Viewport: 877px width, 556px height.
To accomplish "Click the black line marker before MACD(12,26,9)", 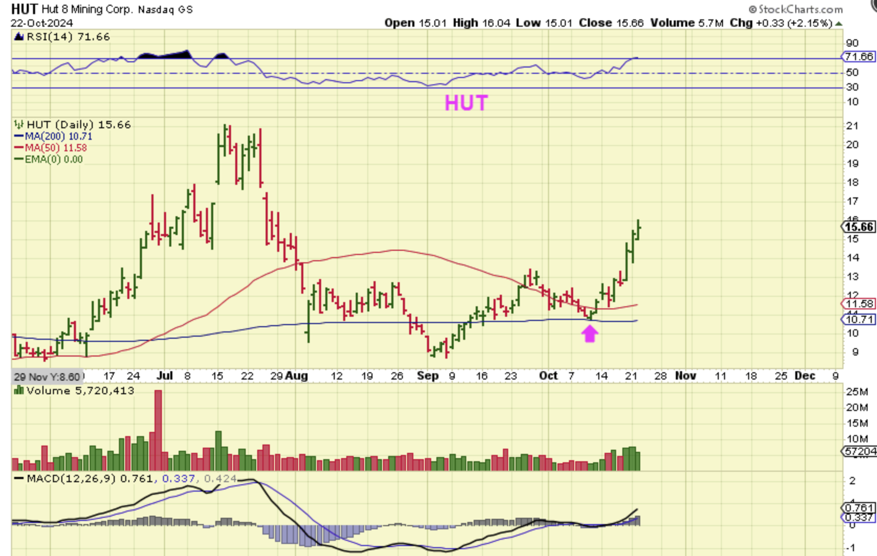I will click(19, 479).
